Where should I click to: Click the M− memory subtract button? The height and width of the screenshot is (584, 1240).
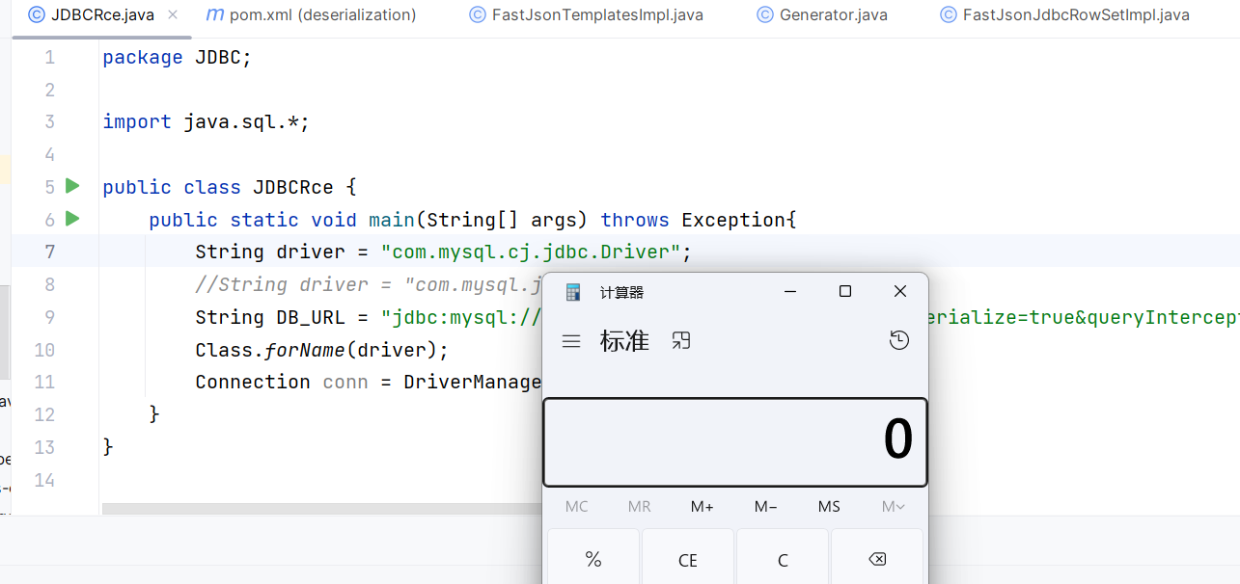(x=765, y=507)
